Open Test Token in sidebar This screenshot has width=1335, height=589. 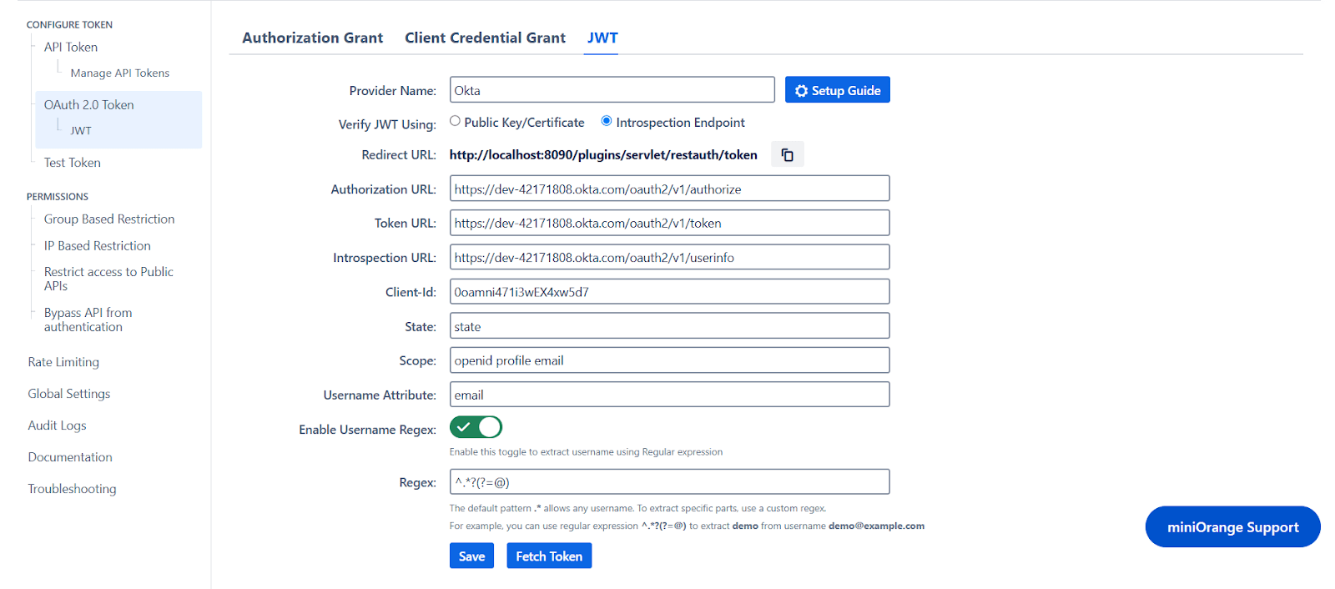(73, 163)
